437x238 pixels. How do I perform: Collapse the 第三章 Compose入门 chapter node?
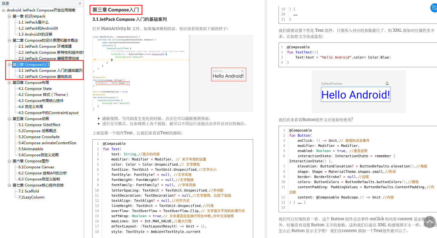9,65
